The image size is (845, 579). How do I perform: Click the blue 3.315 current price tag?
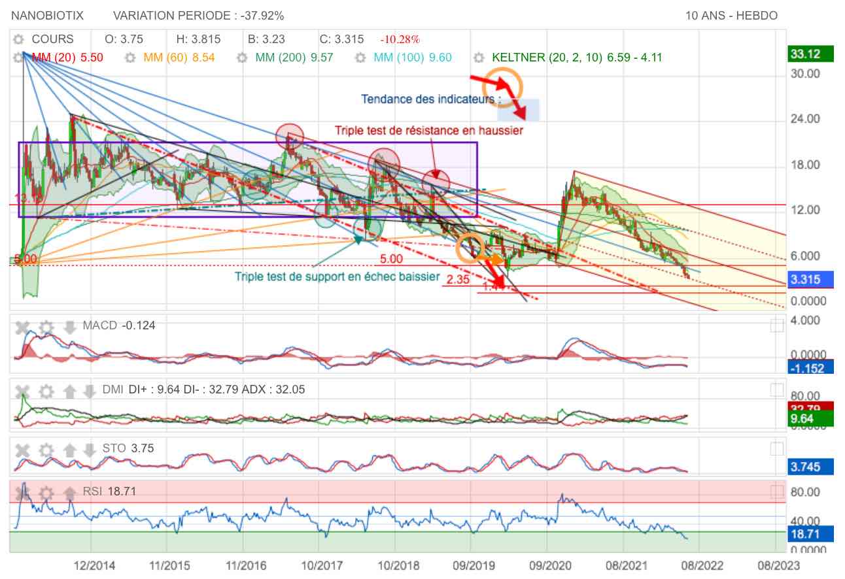click(x=811, y=279)
